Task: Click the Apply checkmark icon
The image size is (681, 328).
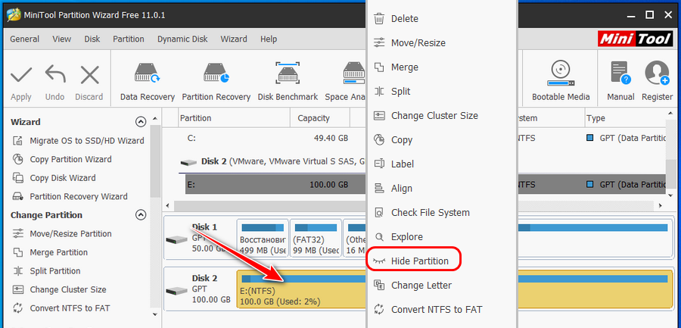Action: coord(21,76)
